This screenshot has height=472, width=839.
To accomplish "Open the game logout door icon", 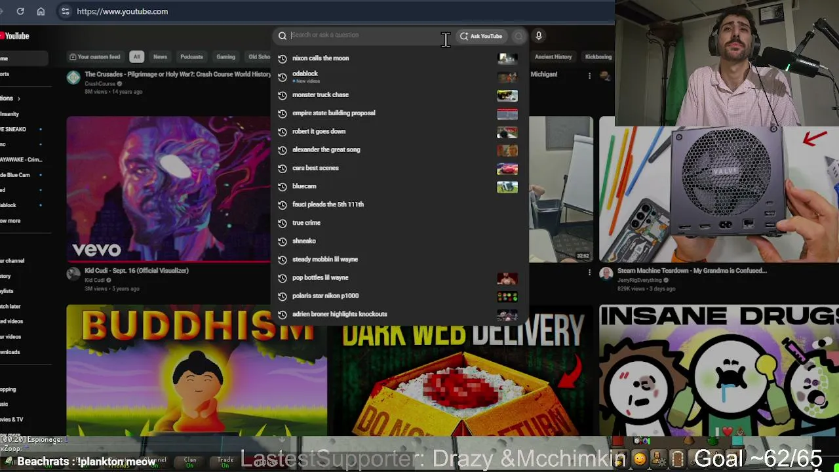I will point(677,459).
